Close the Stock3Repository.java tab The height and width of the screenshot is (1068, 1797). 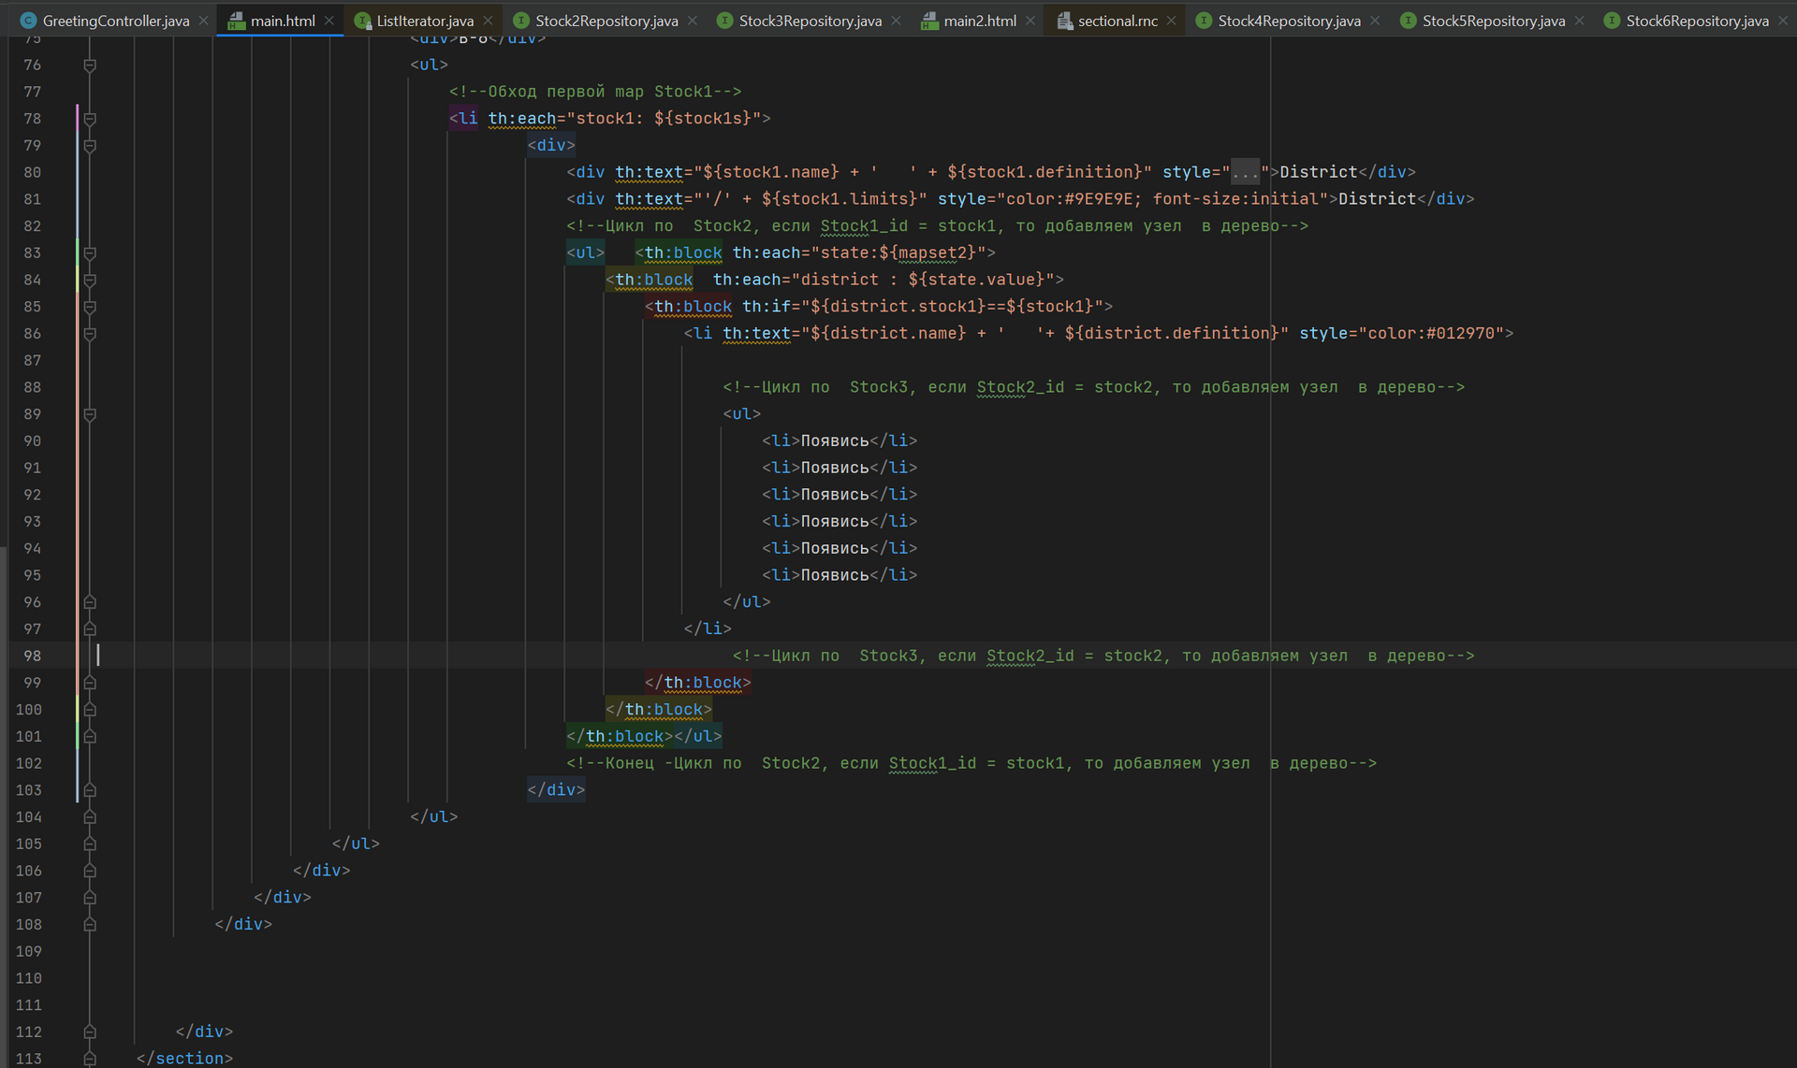(x=896, y=21)
